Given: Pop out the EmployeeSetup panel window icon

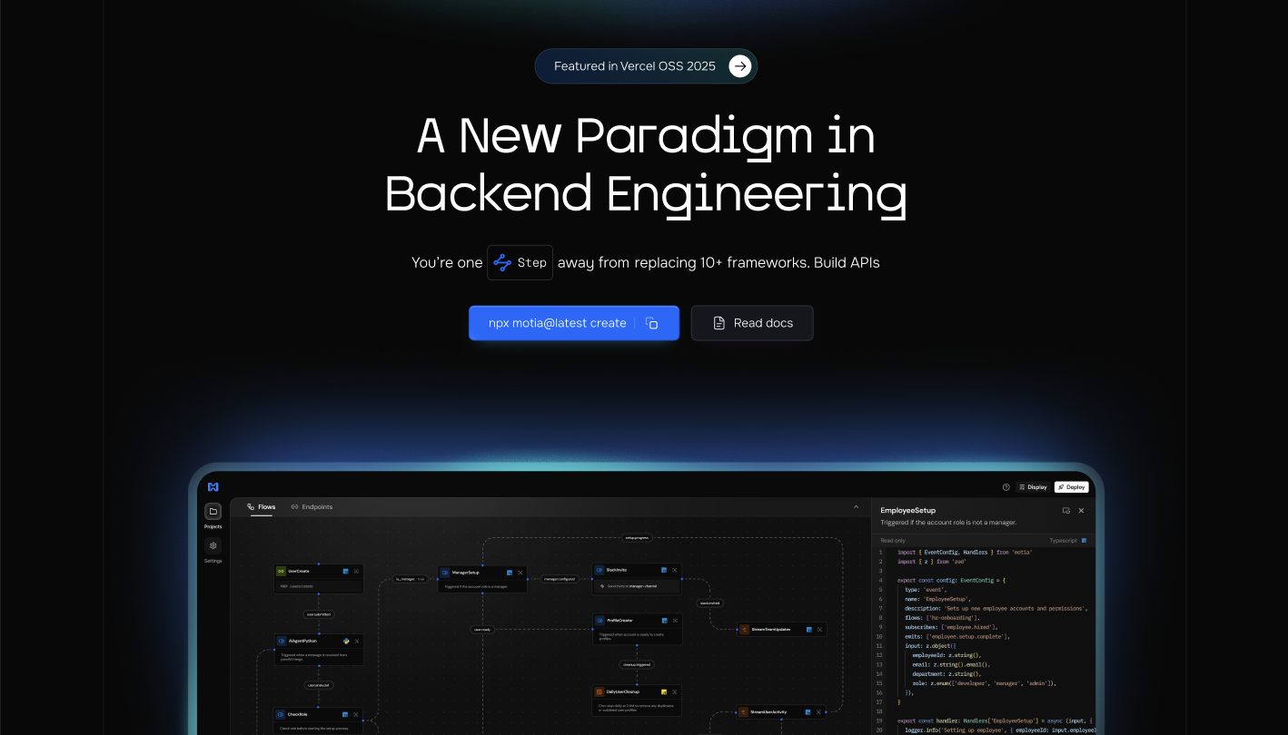Looking at the screenshot, I should point(1066,511).
